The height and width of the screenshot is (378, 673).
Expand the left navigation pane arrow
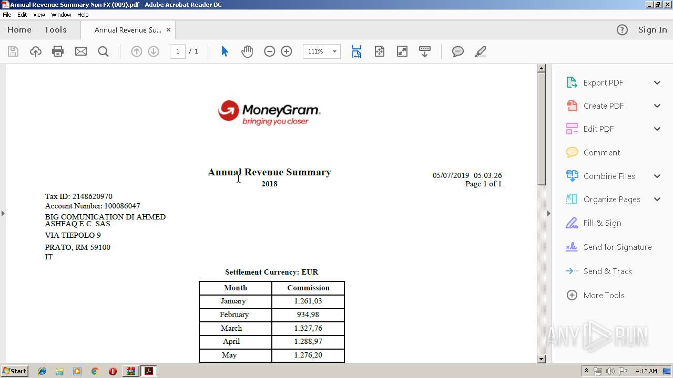click(x=3, y=213)
